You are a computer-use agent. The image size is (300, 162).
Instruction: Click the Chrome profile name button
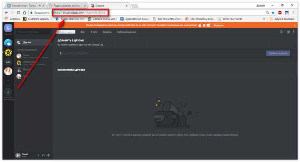point(261,6)
